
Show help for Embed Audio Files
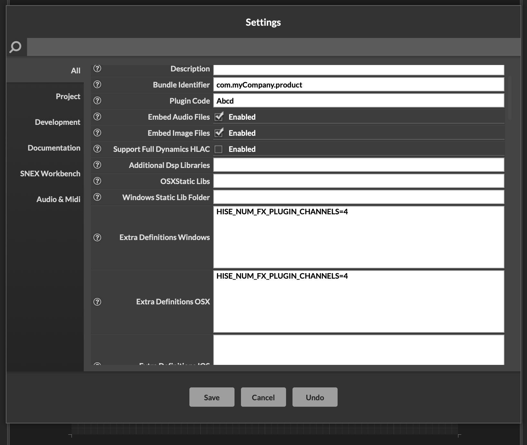[97, 116]
